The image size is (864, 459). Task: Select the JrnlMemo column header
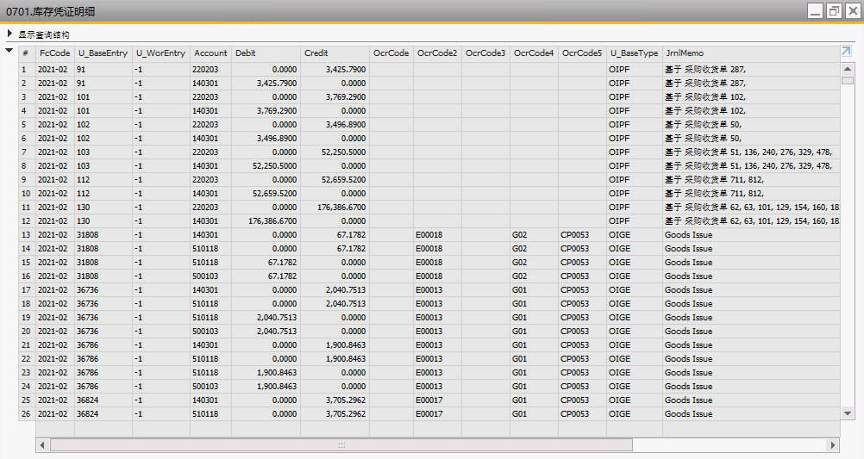click(751, 53)
